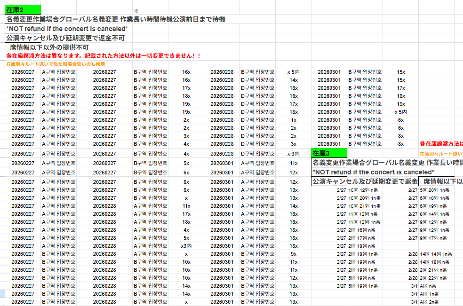Click the '1x' cell in the 20260228 D구역 row
This screenshot has height=306, width=463.
point(294,120)
